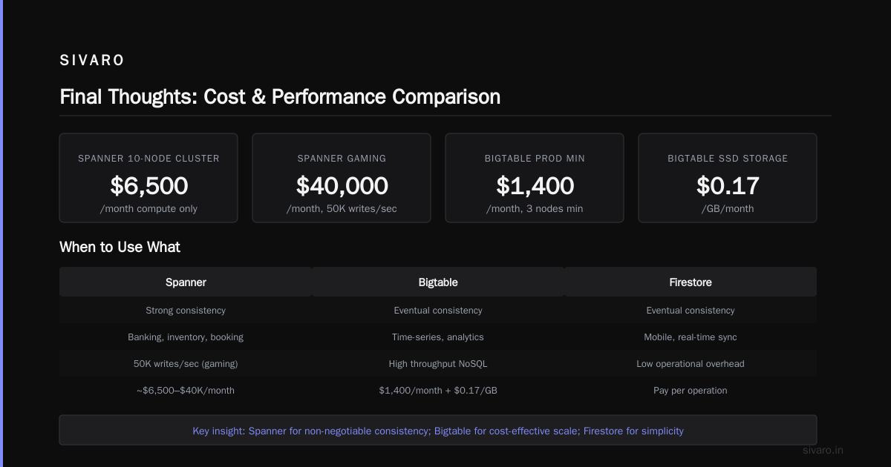Click the $40,000 value
Viewport: 891px width, 467px height.
[342, 185]
